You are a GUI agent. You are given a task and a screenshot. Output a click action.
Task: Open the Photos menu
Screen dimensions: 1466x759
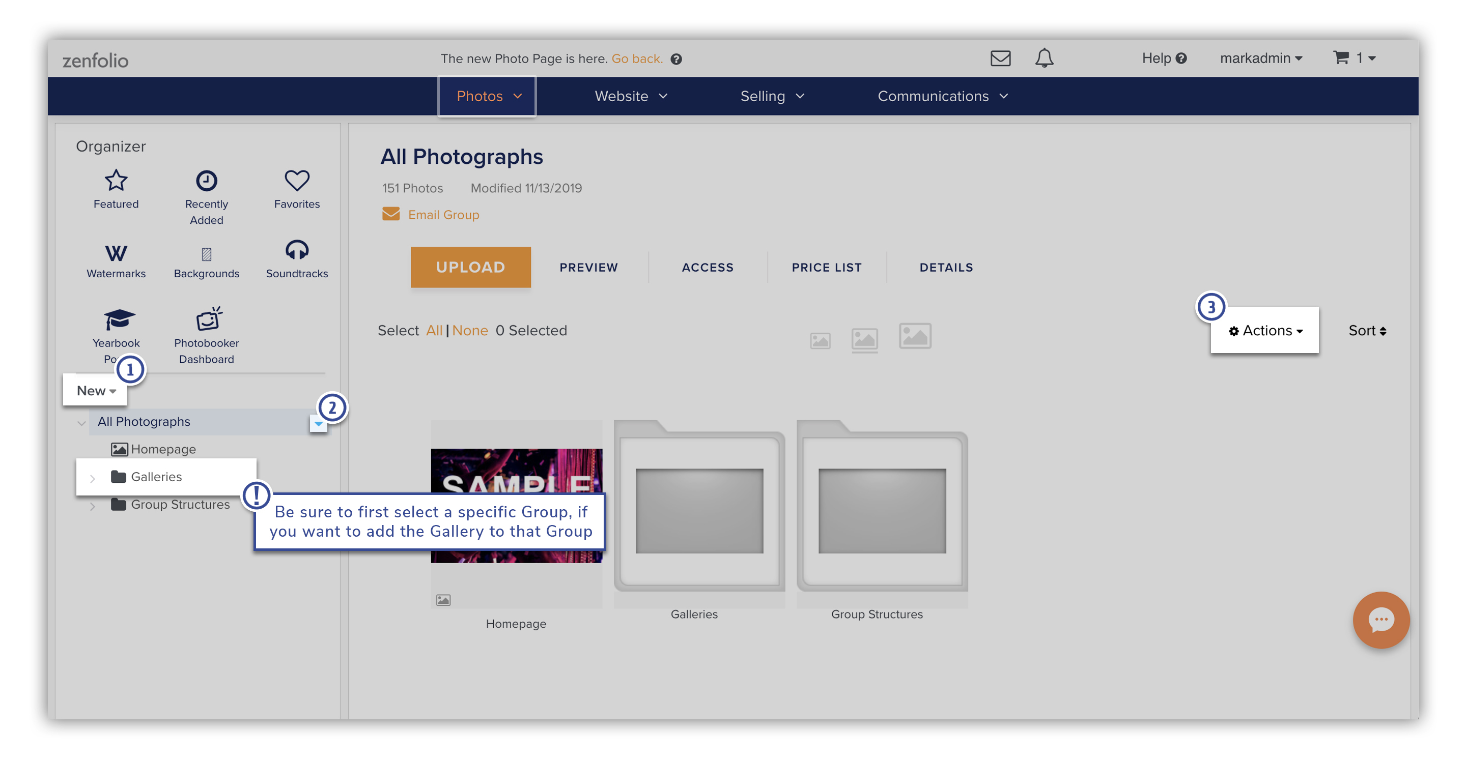click(487, 96)
